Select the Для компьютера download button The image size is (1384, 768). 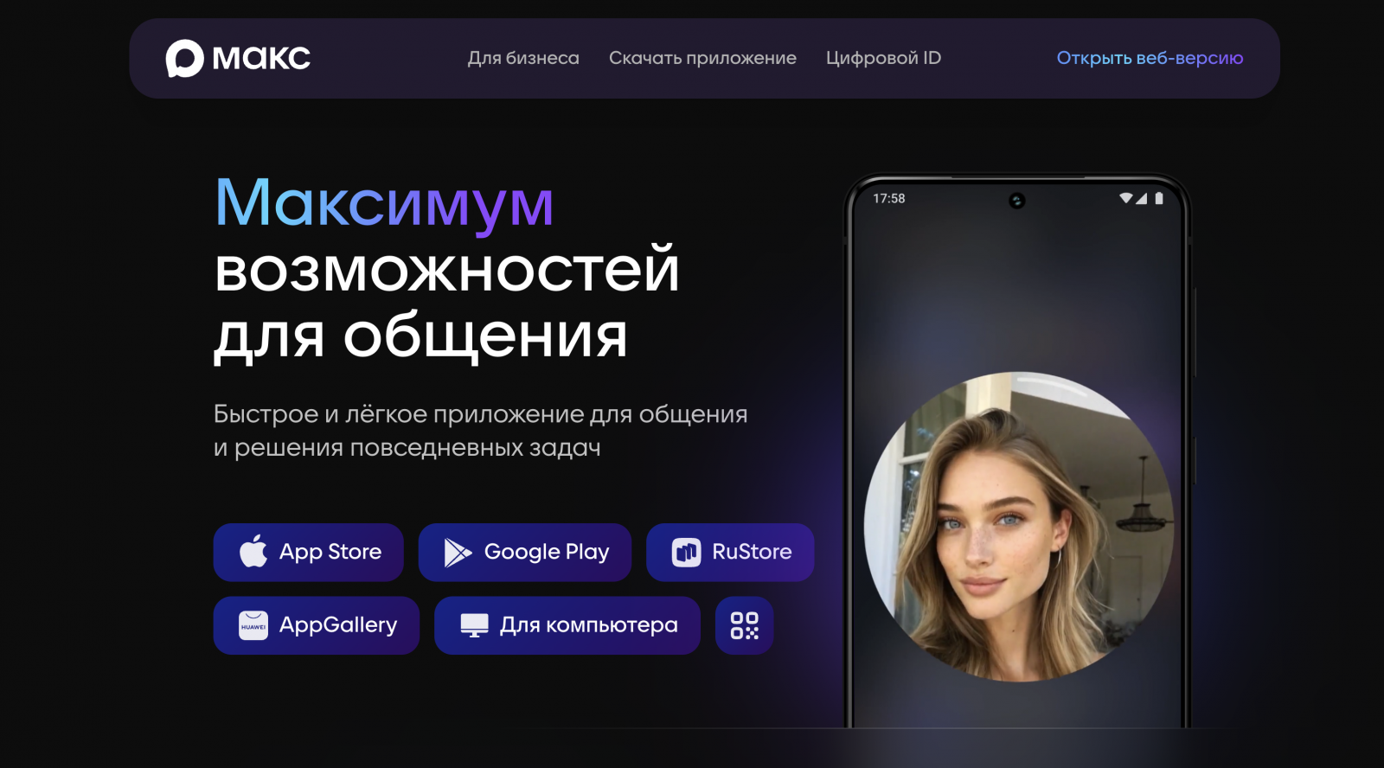click(567, 625)
